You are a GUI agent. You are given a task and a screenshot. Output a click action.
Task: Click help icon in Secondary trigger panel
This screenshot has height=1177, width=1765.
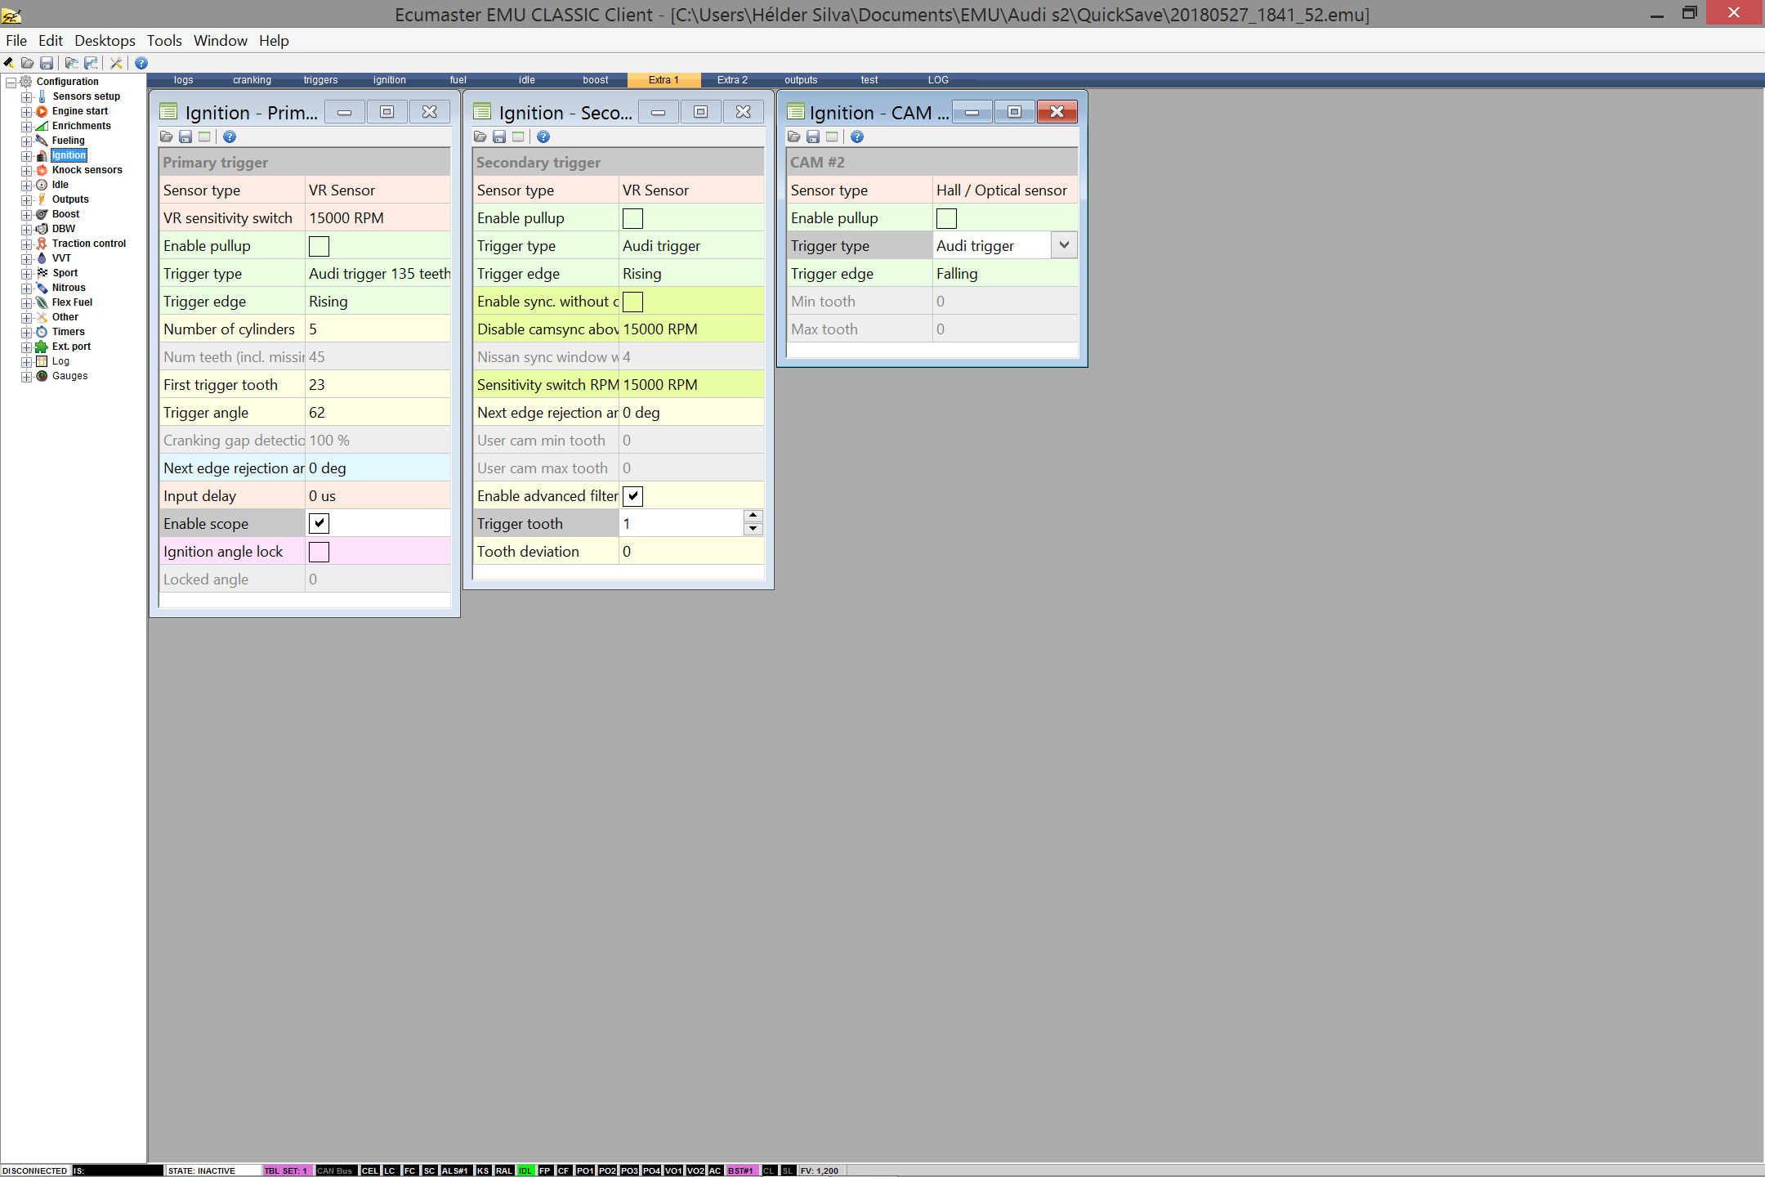click(543, 136)
